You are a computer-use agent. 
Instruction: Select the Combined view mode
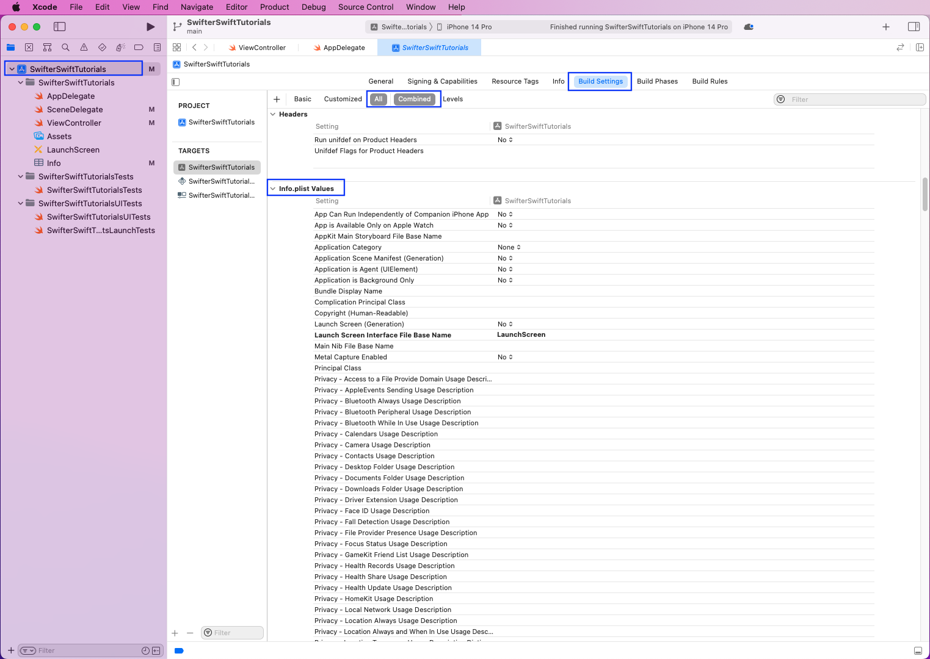click(415, 99)
